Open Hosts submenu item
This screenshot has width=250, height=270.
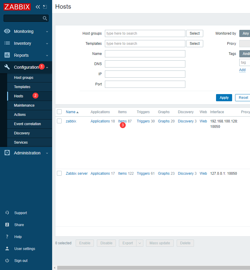(29, 96)
